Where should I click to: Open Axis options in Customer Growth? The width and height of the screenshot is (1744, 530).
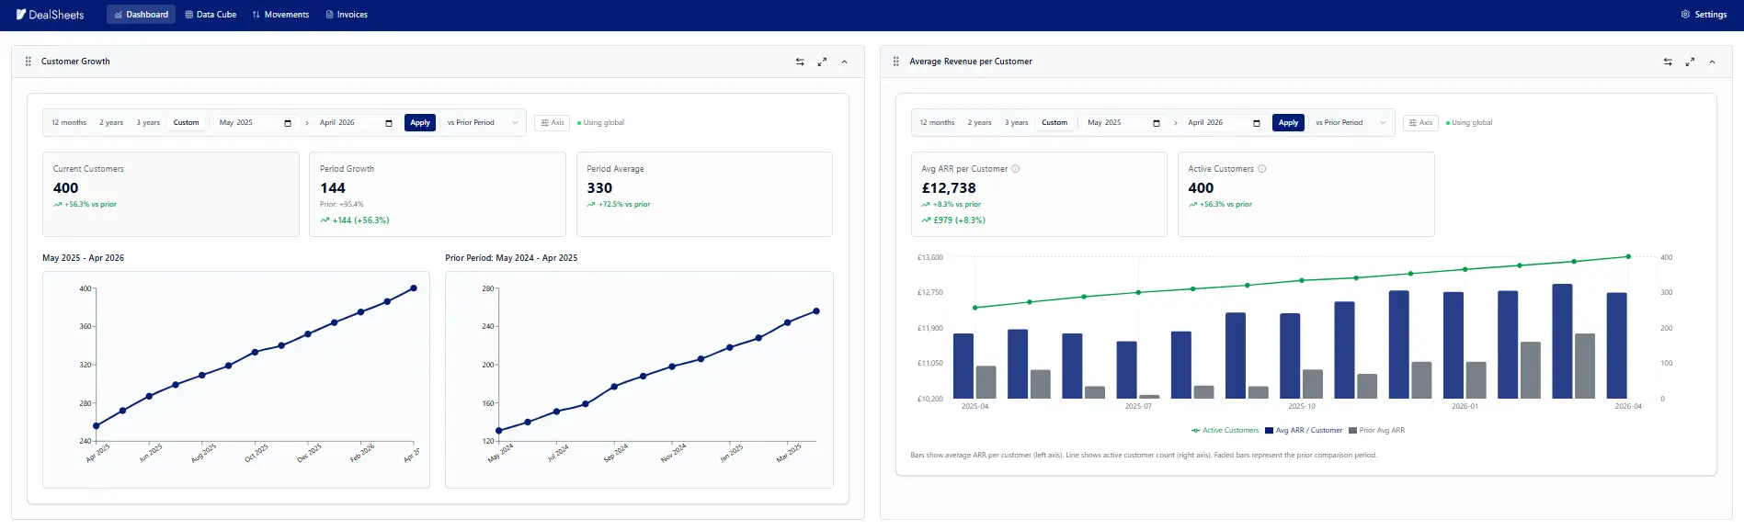pos(552,122)
